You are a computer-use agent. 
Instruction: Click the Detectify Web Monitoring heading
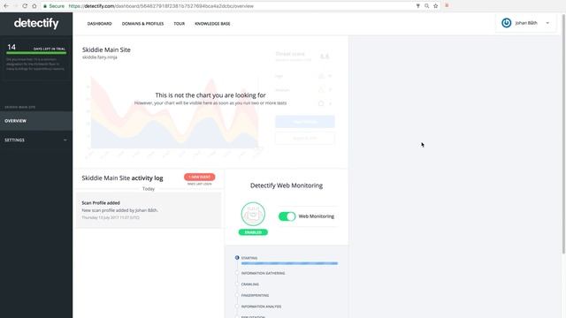coord(287,185)
